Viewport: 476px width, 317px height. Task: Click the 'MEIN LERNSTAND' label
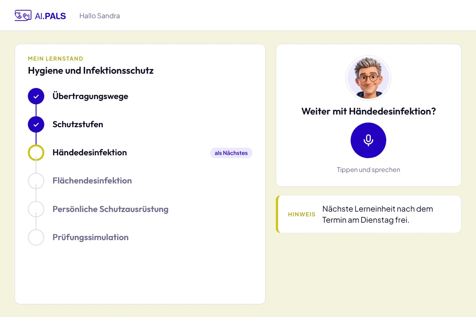coord(56,59)
